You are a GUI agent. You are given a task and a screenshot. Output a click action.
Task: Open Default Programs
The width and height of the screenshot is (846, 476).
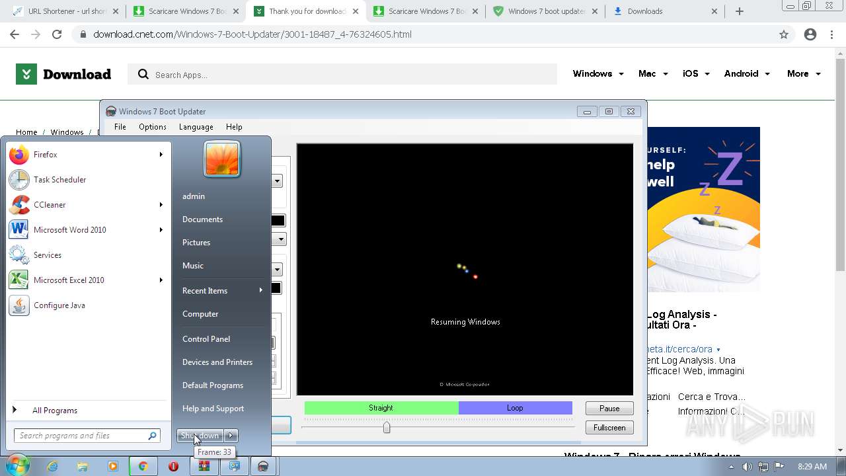[221, 385]
